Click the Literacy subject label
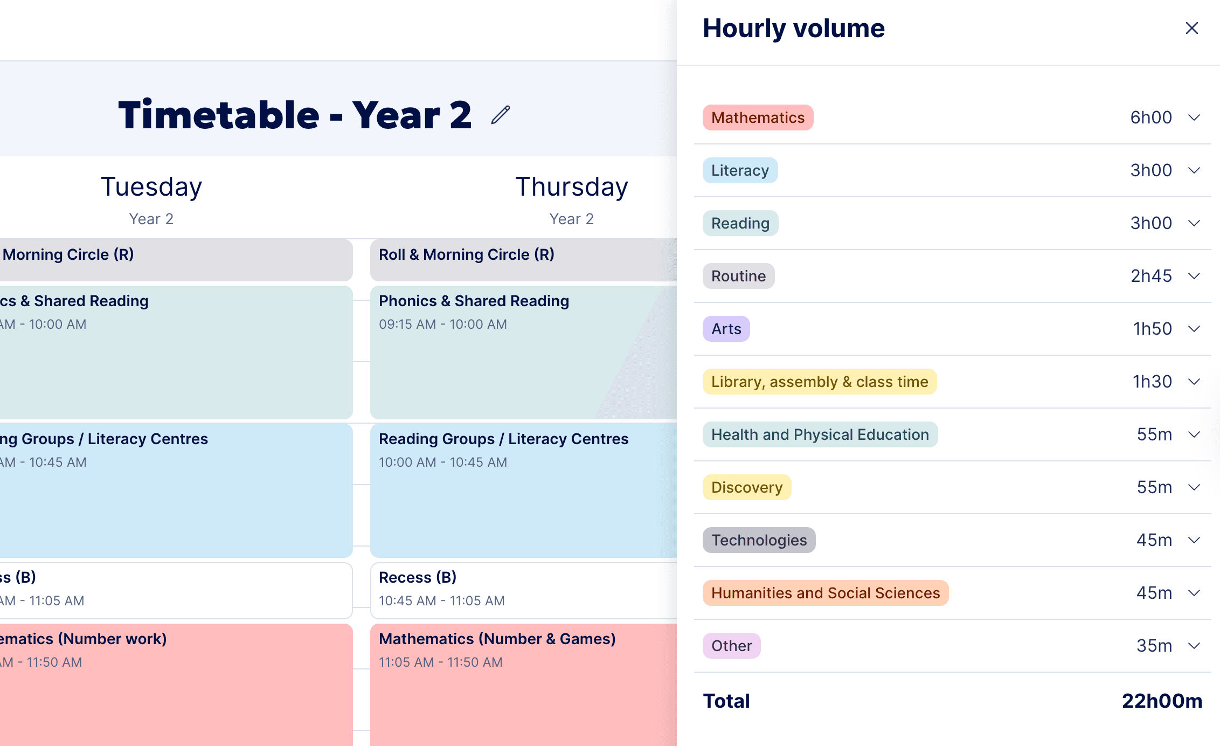 (x=740, y=170)
